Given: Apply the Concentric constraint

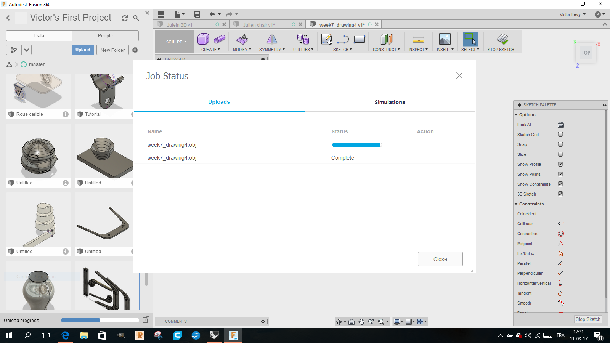Looking at the screenshot, I should click(561, 234).
